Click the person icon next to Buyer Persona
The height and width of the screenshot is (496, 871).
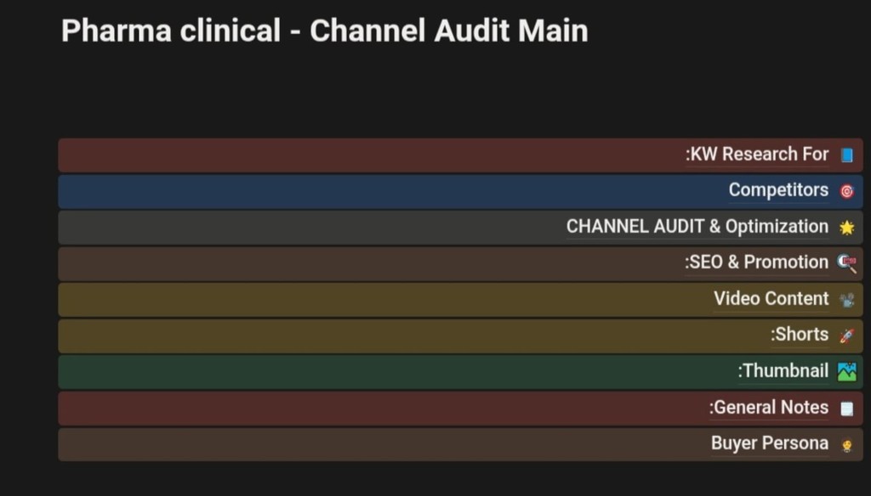click(846, 444)
